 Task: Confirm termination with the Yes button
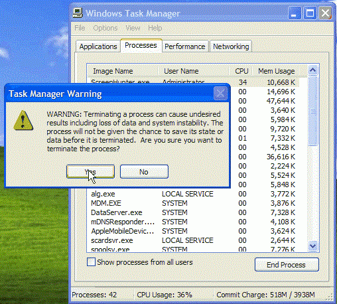(90, 171)
